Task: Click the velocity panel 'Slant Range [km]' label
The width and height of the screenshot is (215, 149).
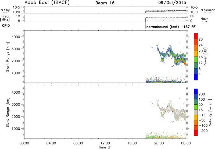Action: (x=8, y=112)
